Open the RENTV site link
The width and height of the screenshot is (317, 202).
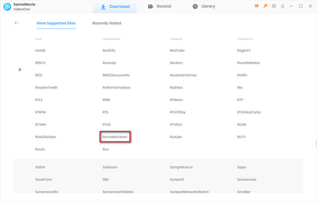pos(40,63)
